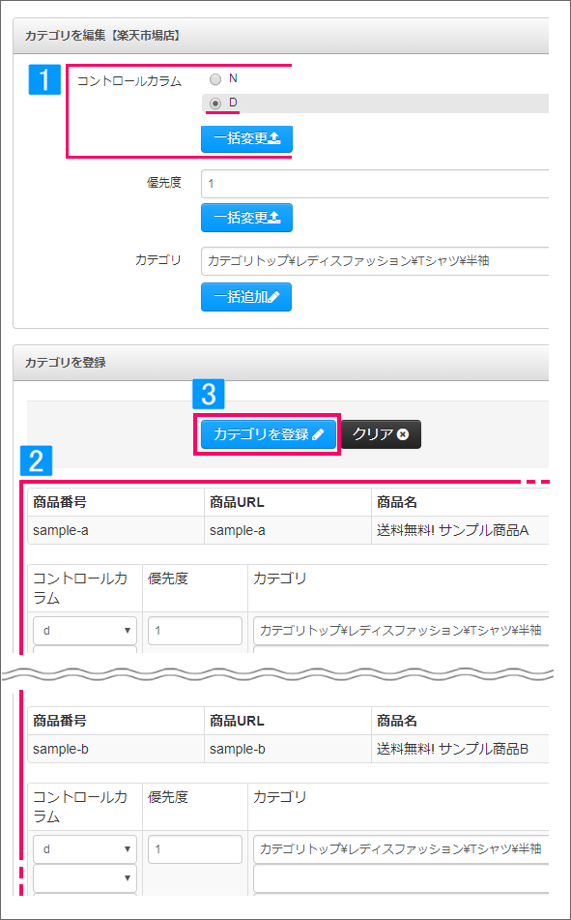Click sample-b priority field with value 1
Image resolution: width=571 pixels, height=920 pixels.
pos(195,849)
